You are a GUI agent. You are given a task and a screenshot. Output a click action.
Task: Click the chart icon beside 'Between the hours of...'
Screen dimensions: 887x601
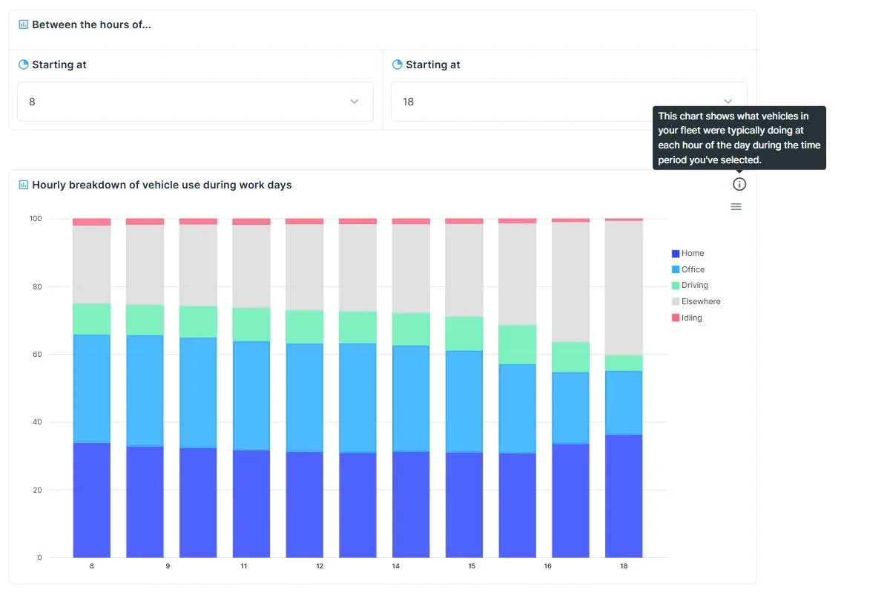23,24
